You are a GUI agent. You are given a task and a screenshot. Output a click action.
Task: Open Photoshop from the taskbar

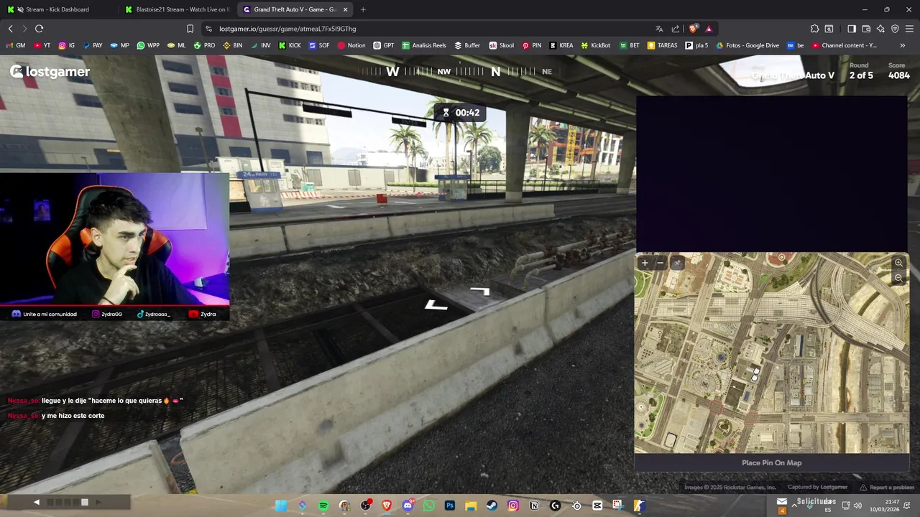[x=450, y=506]
